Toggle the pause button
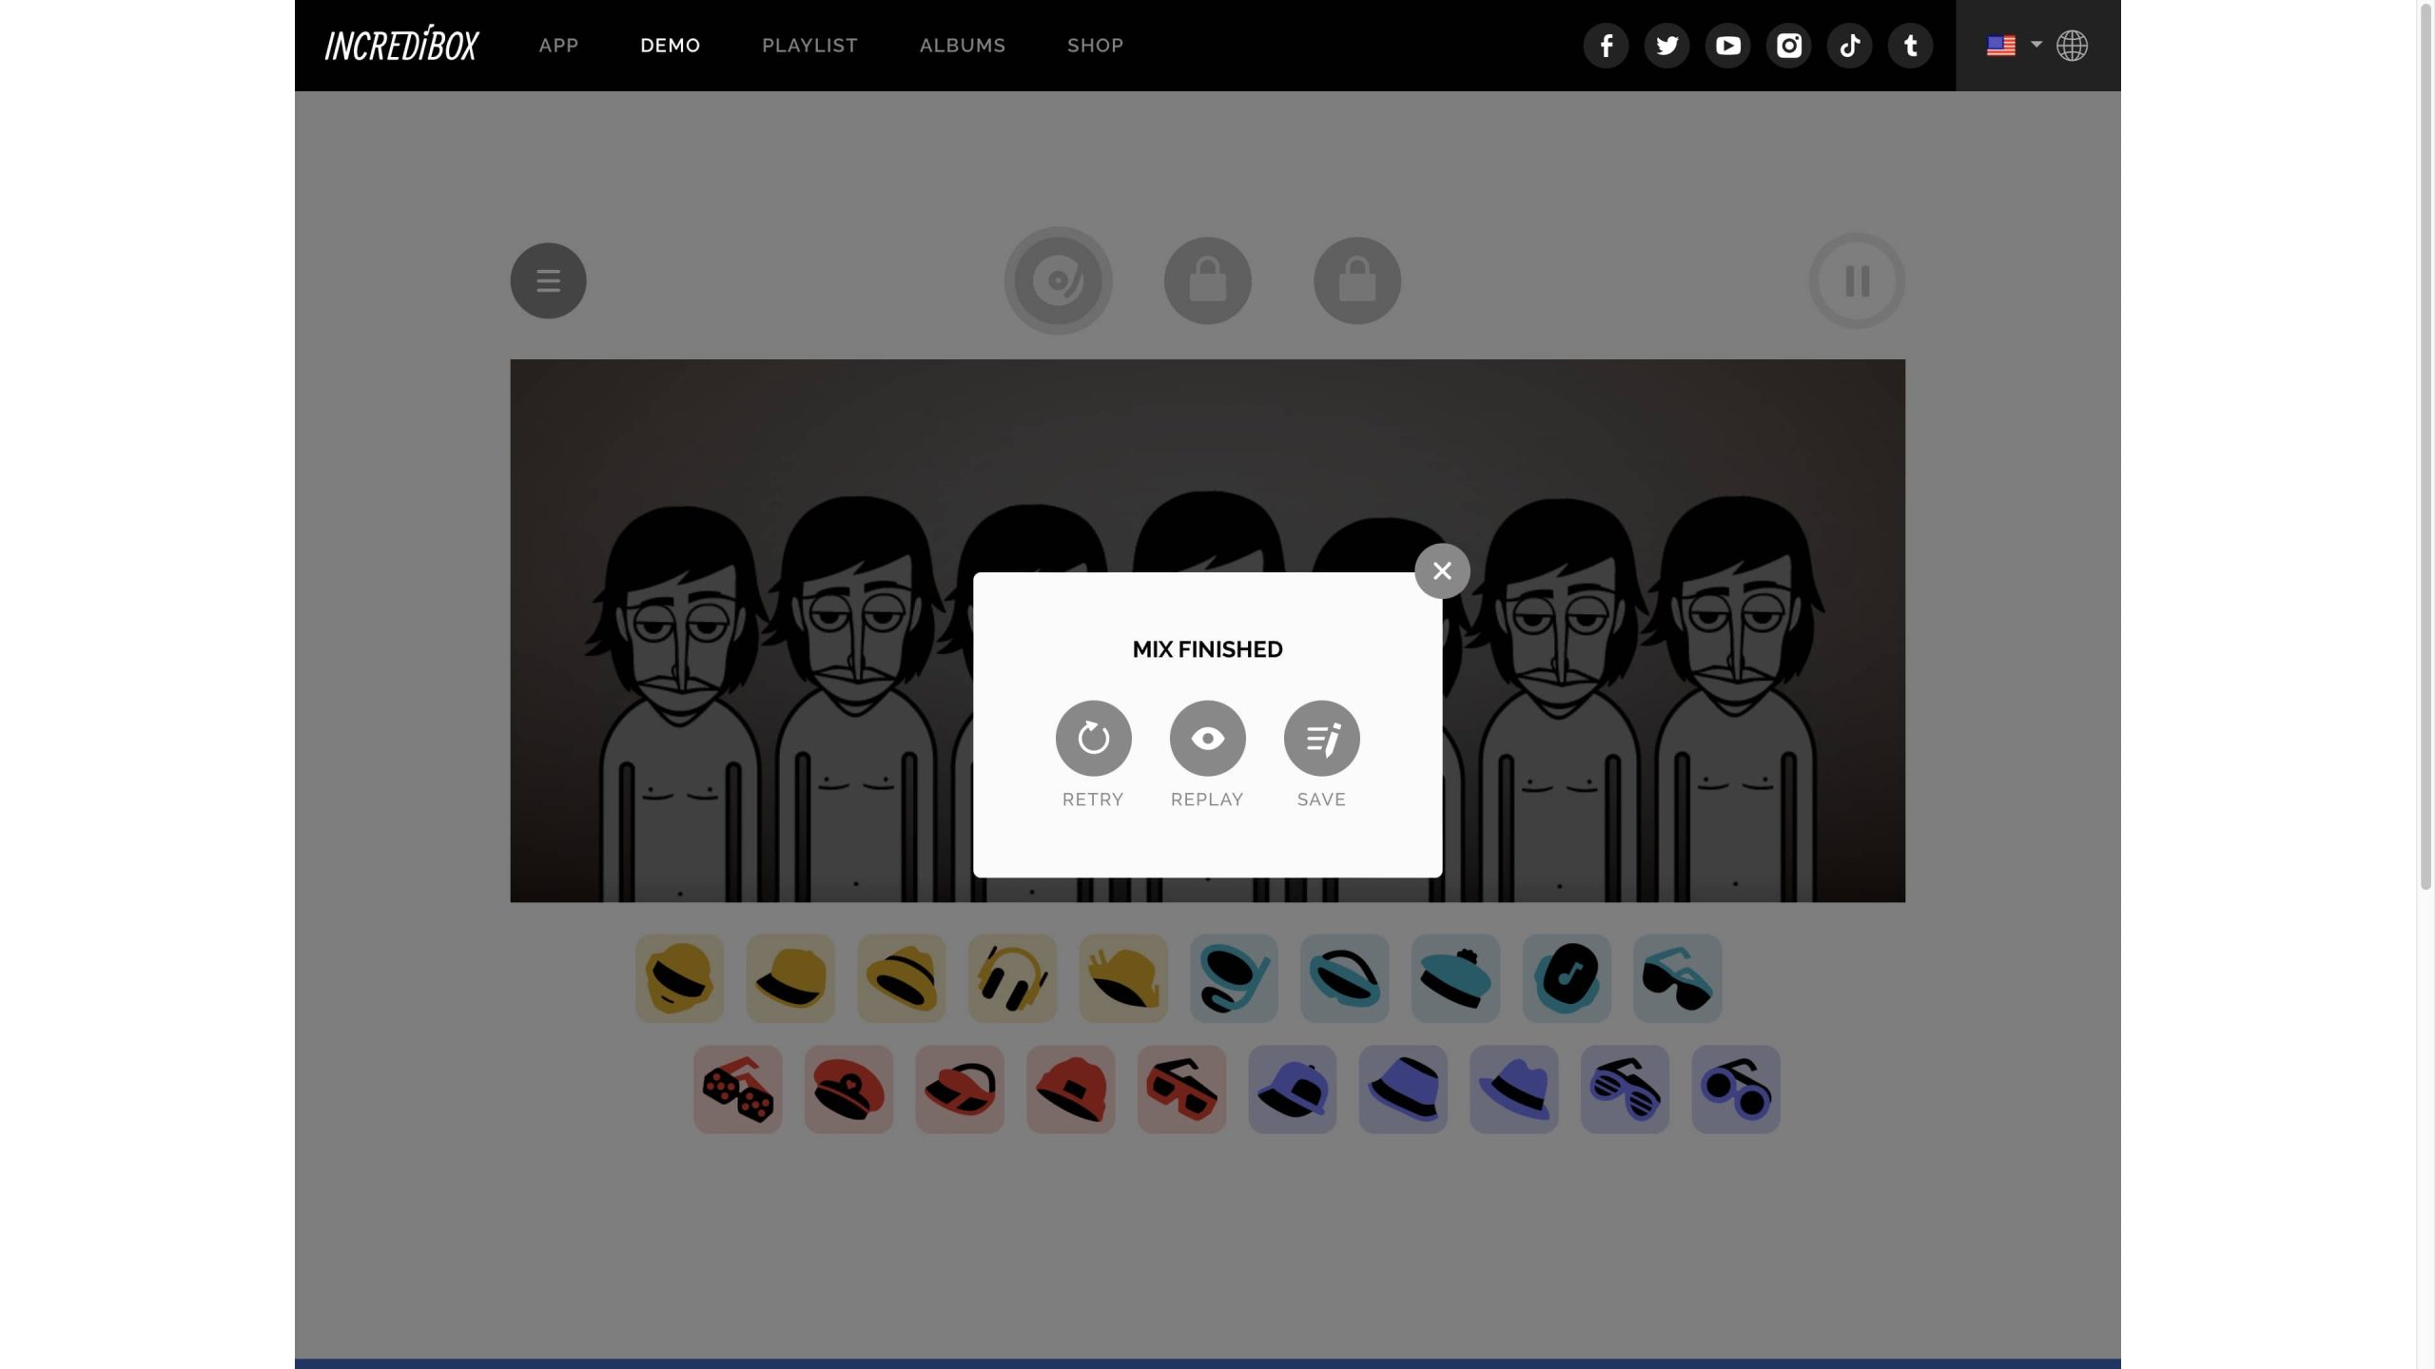This screenshot has width=2435, height=1369. (1856, 280)
